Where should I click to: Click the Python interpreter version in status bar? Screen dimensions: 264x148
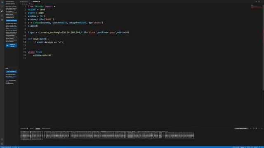click(6, 147)
